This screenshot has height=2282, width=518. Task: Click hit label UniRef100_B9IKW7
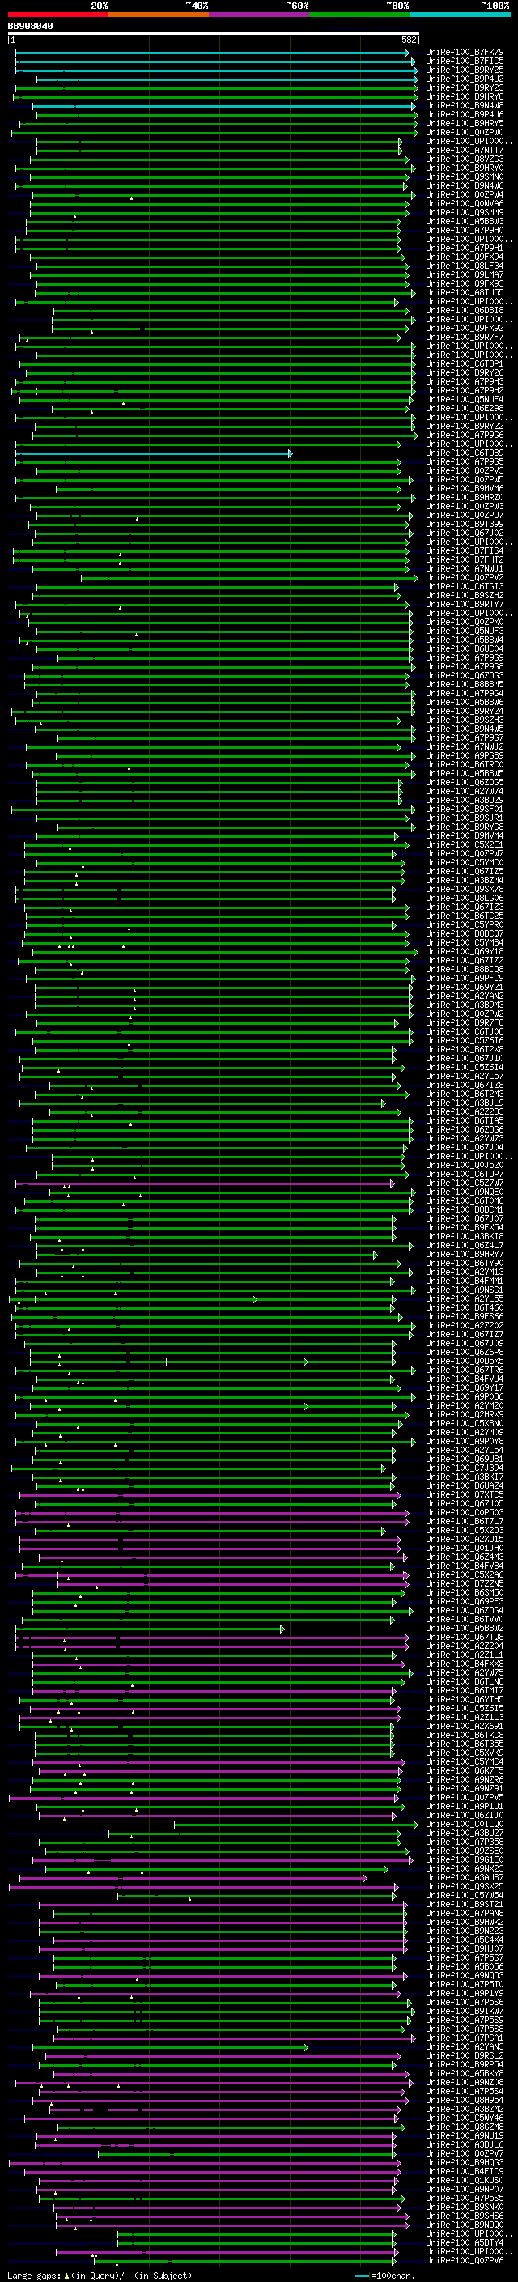(x=465, y=2012)
